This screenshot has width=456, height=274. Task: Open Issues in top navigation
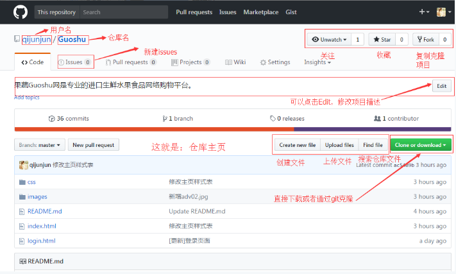(228, 12)
